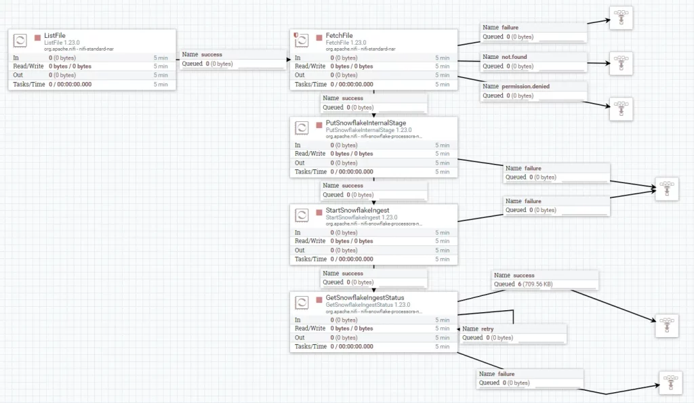Select the funnel fed by permission.denied queue
The height and width of the screenshot is (403, 694).
621,109
